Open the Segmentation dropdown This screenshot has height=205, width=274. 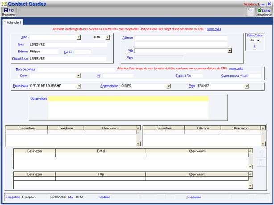pos(169,86)
